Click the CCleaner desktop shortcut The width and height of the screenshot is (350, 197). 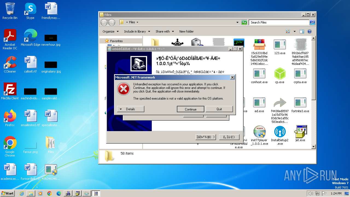[x=10, y=65]
